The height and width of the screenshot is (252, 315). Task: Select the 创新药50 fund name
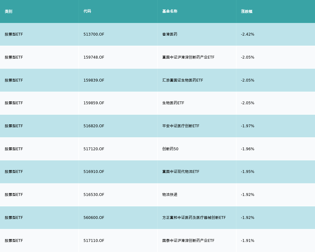coord(170,149)
